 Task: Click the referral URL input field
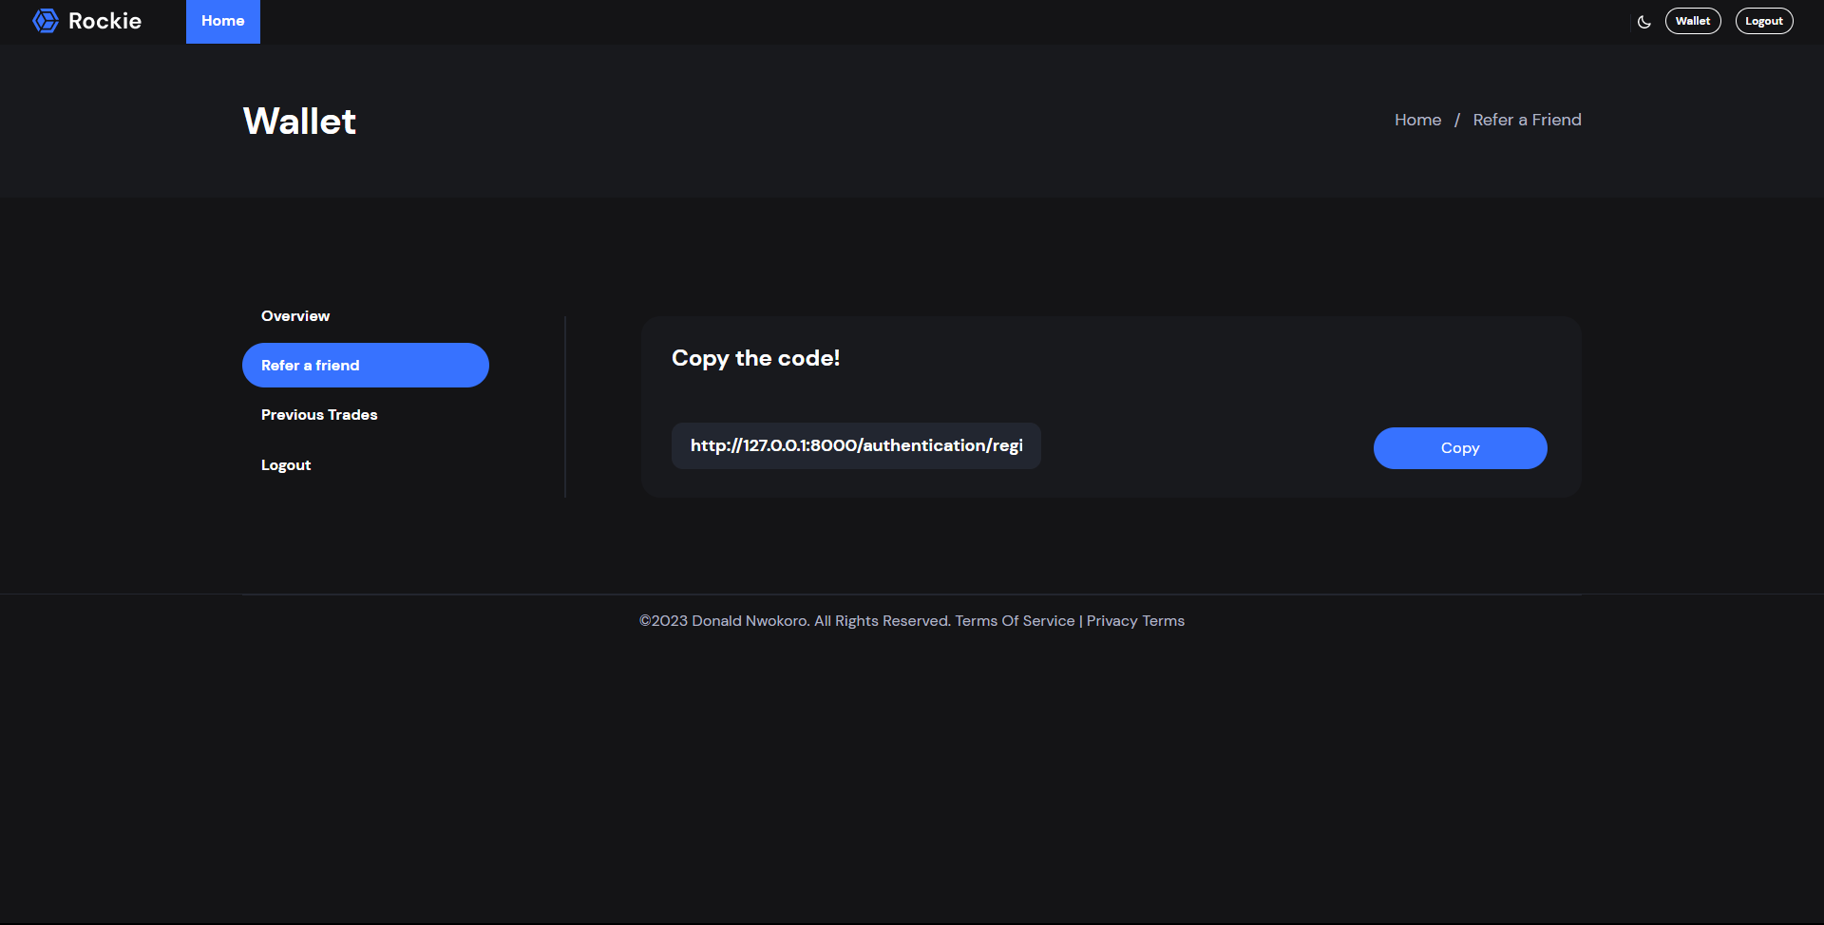(x=856, y=446)
